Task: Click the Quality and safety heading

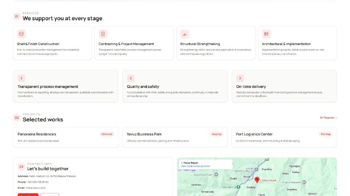Action: pos(143,87)
